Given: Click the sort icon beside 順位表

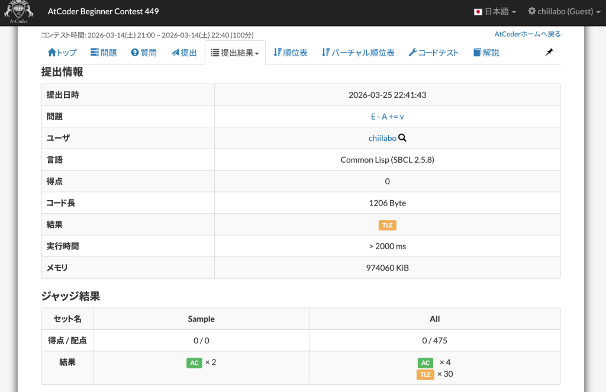Looking at the screenshot, I should point(277,52).
